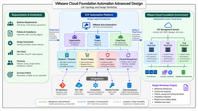Click the Personas two-people icon
The height and width of the screenshot is (111, 198).
click(10, 63)
